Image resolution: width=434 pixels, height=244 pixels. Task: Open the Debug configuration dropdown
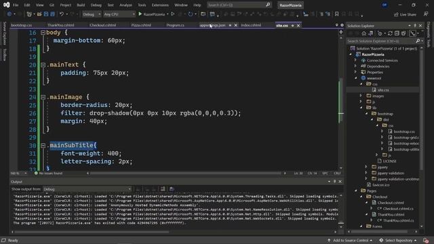coord(92,14)
